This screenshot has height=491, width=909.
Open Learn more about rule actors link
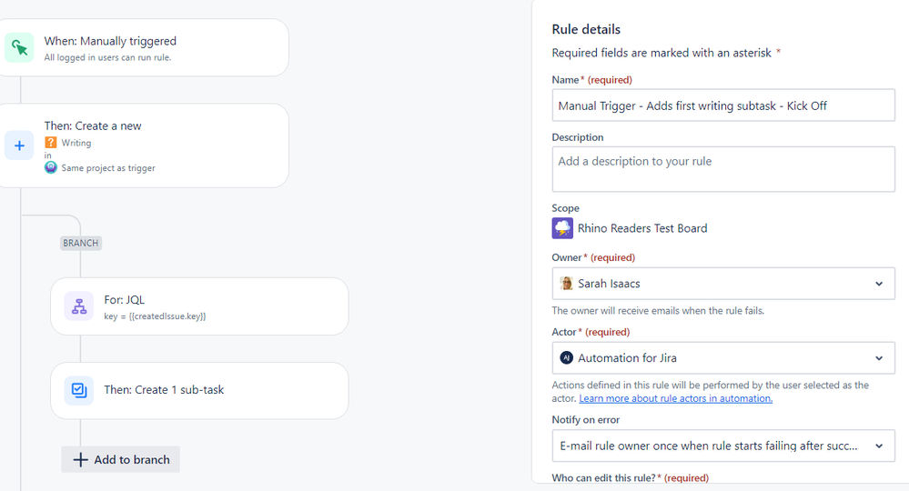[x=675, y=398]
